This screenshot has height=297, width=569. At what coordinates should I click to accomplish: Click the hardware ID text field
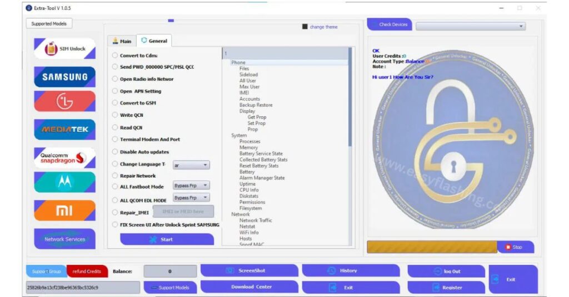[x=83, y=288]
